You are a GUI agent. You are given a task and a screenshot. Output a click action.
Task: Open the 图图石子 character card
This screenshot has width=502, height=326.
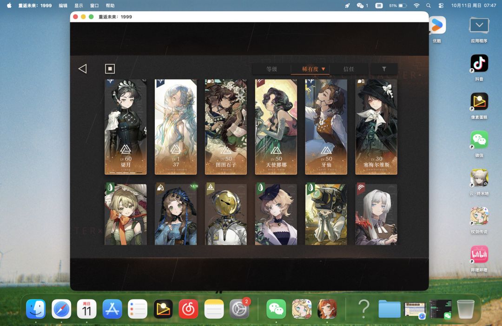click(x=226, y=127)
